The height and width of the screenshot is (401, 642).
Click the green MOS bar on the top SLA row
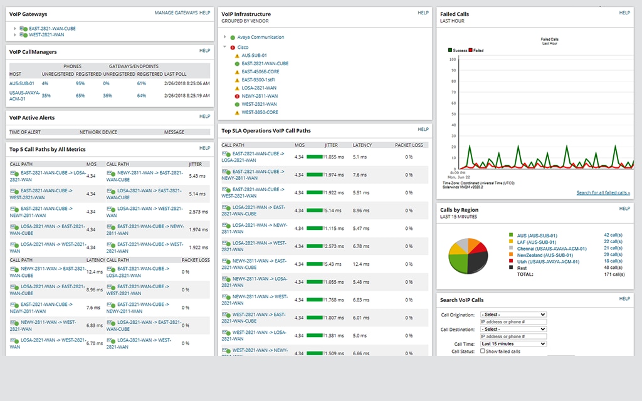[315, 157]
